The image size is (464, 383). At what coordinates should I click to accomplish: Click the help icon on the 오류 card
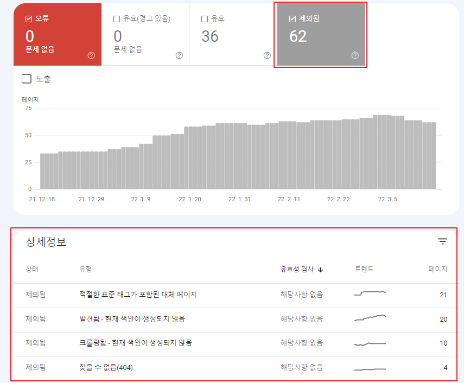[91, 55]
